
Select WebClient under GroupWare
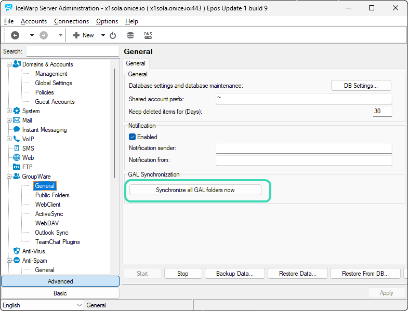pyautogui.click(x=48, y=205)
